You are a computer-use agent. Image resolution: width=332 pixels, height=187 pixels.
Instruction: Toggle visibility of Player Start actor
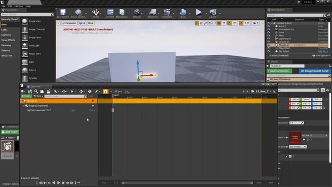coord(269,48)
